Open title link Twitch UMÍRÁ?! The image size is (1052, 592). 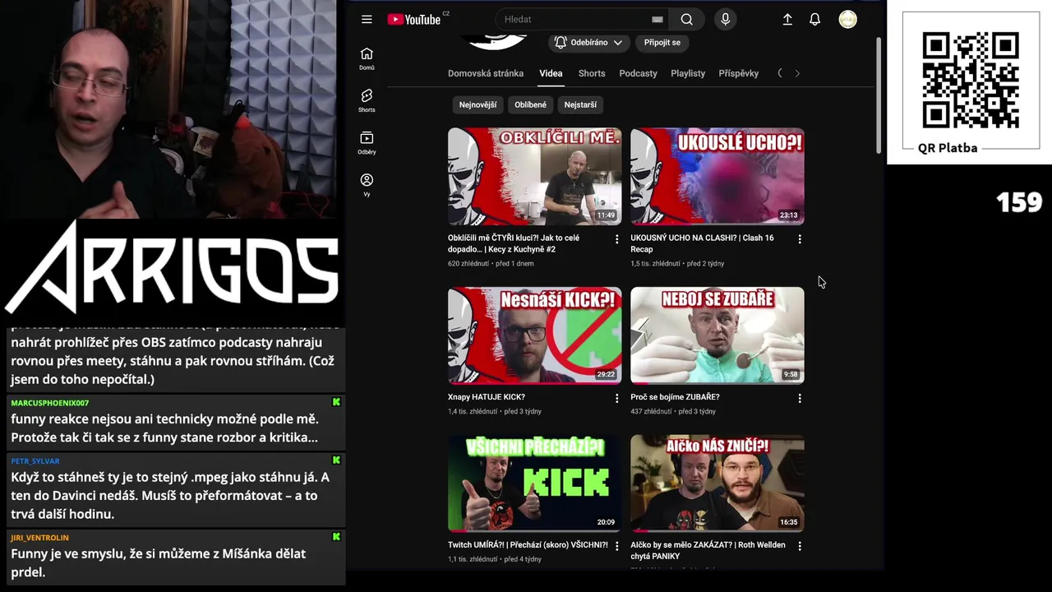click(528, 545)
